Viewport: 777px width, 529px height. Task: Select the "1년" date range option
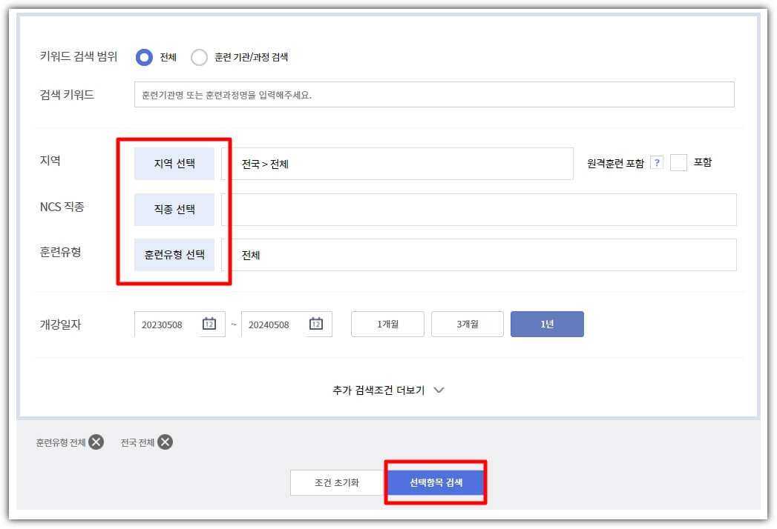pyautogui.click(x=547, y=324)
